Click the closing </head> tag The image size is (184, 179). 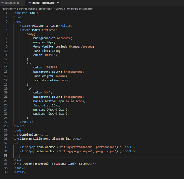[19, 126]
